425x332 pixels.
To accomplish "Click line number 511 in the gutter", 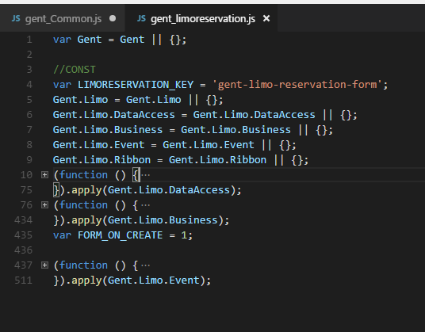I will pos(23,280).
